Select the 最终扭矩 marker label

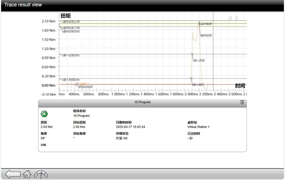tap(206, 35)
